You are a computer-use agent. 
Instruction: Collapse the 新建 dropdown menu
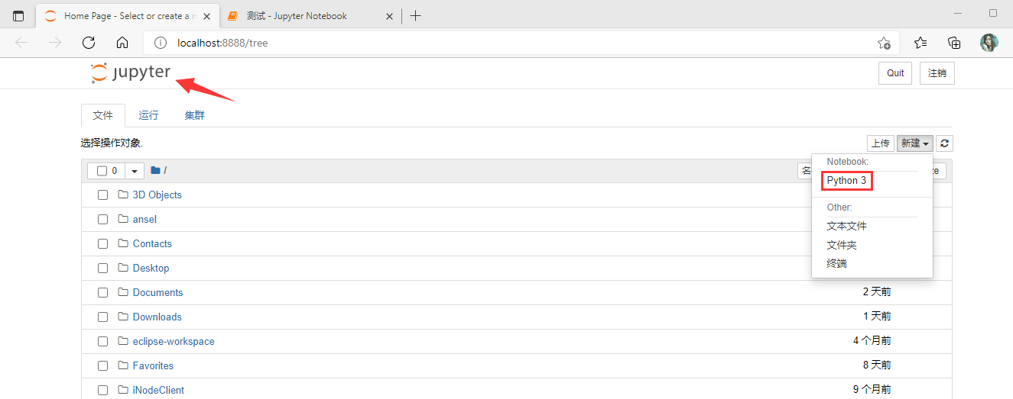click(x=915, y=143)
